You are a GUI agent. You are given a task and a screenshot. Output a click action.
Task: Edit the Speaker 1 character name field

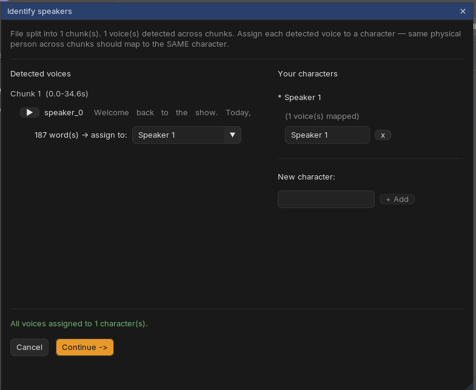327,135
